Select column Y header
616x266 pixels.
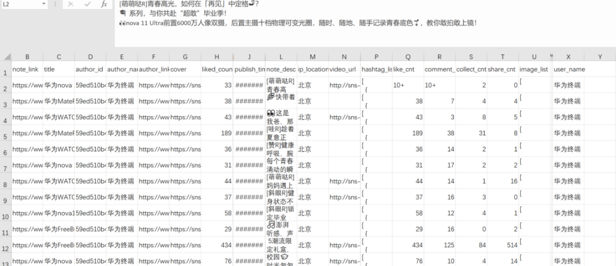pyautogui.click(x=600, y=57)
